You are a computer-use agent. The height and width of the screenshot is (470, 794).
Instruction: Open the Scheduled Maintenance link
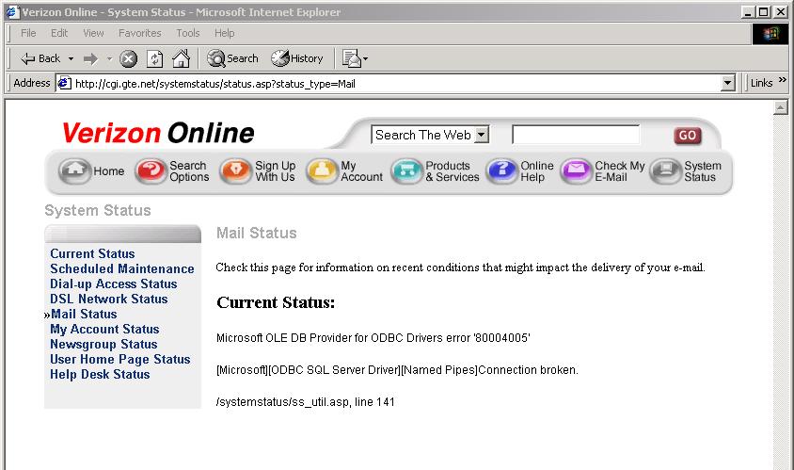(122, 268)
